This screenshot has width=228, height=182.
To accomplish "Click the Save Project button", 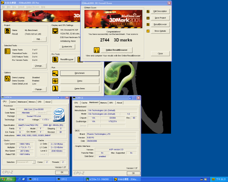I will 160,18.
